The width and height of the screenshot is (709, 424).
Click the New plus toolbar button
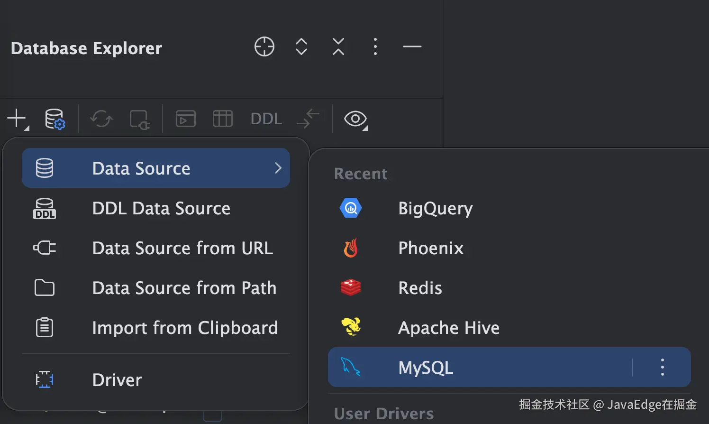pos(18,119)
